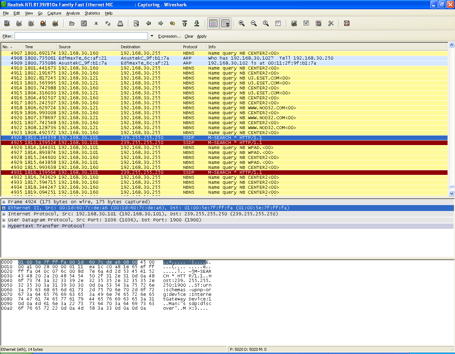This screenshot has width=455, height=354.
Task: Sort by the Time column header
Action: 40,47
